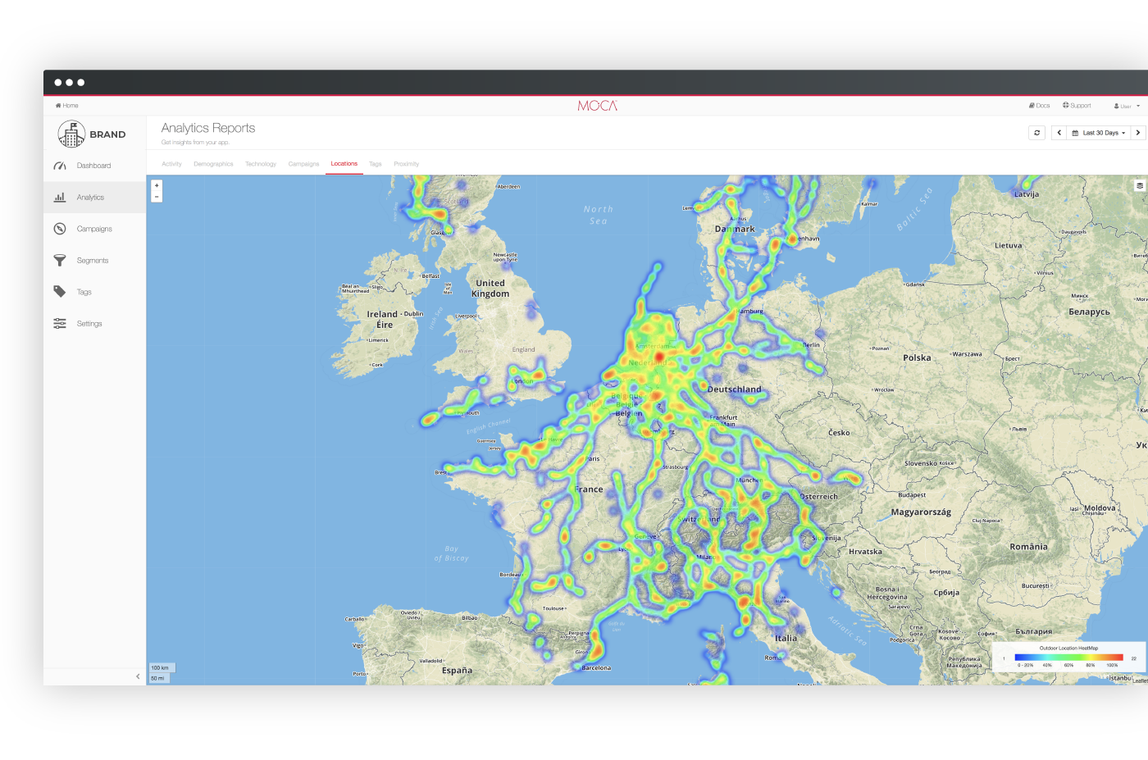Click the United Kingdom map label
Image resolution: width=1148 pixels, height=760 pixels.
pyautogui.click(x=490, y=289)
